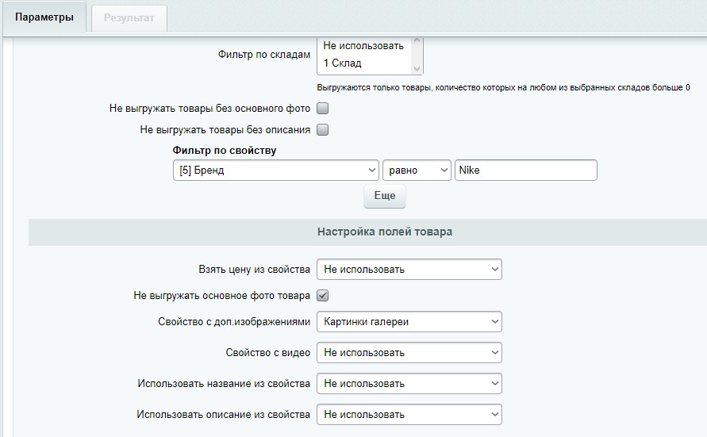This screenshot has width=707, height=437.
Task: Open the '[5] Бренд' property dropdown
Action: 275,171
